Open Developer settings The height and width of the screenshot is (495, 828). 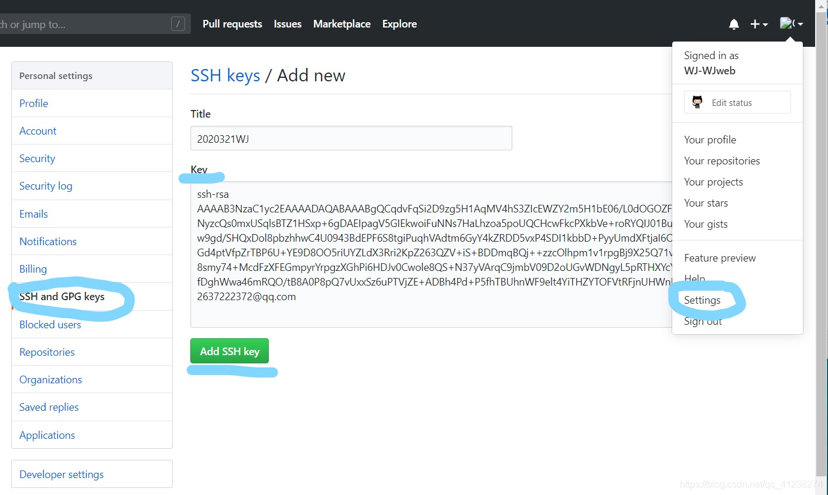tap(92, 475)
